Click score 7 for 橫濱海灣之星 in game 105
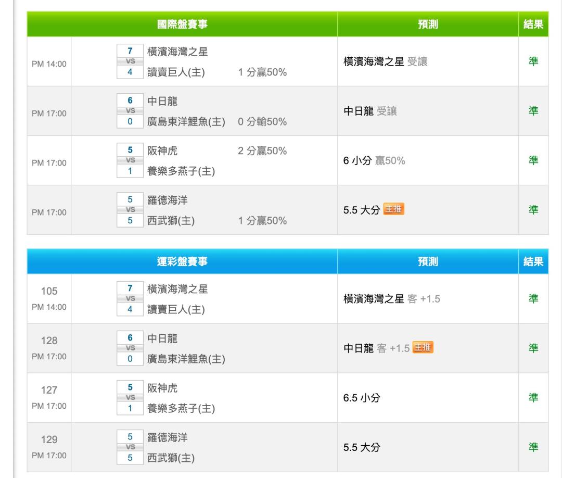Image resolution: width=562 pixels, height=478 pixels. tap(130, 288)
